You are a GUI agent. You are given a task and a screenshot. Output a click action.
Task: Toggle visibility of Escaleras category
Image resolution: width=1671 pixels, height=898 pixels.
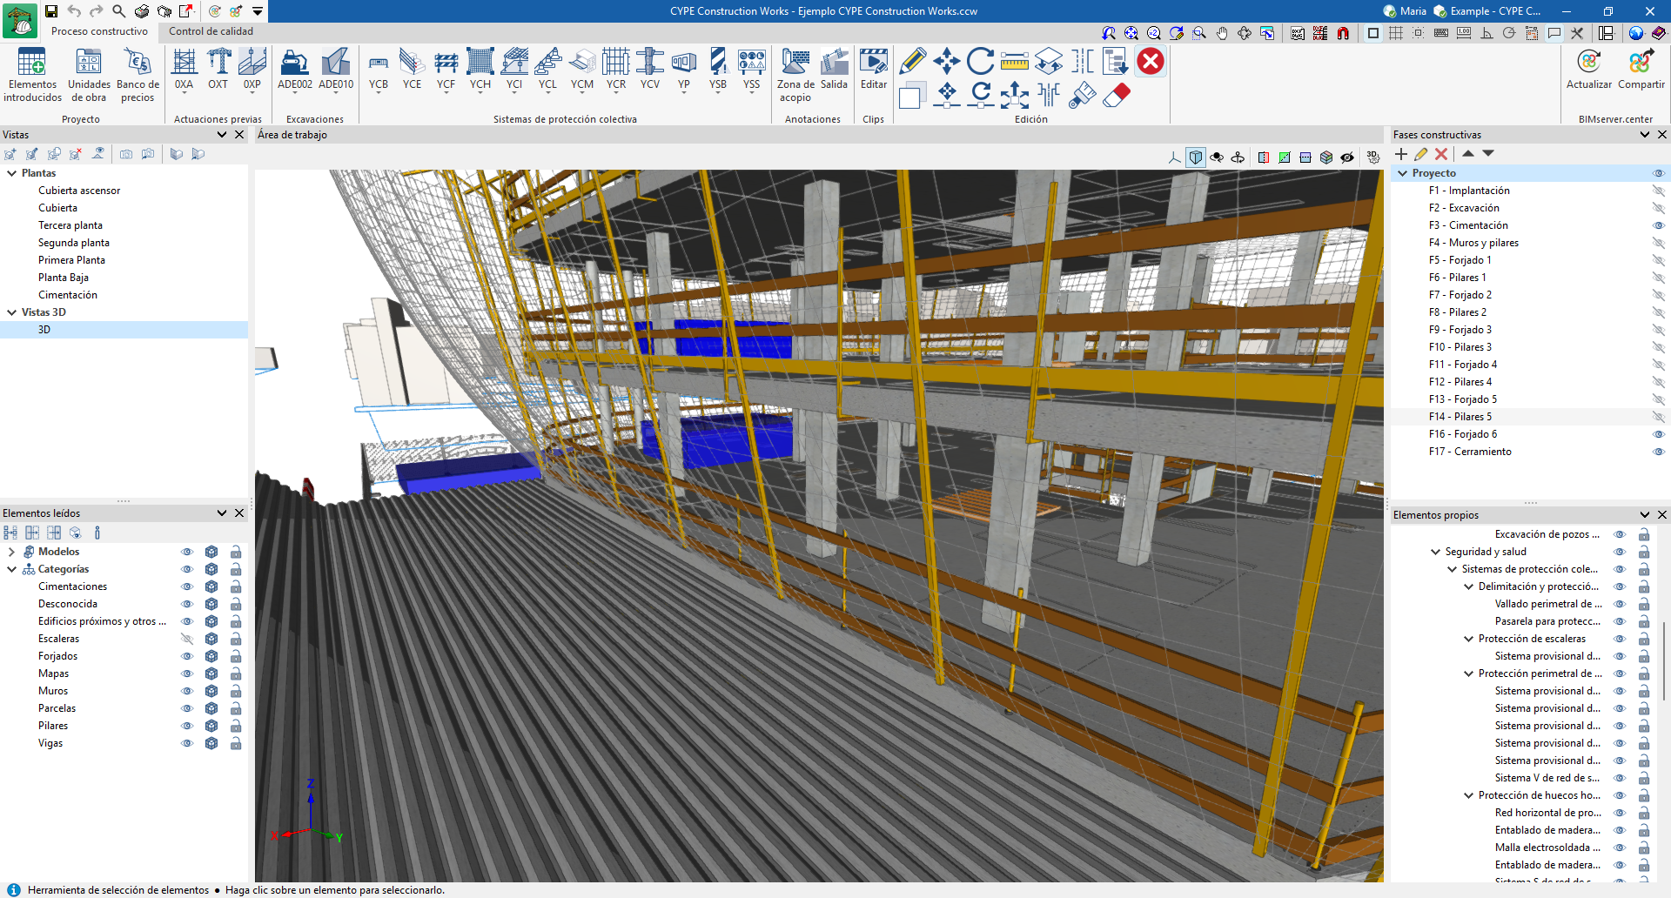(186, 639)
